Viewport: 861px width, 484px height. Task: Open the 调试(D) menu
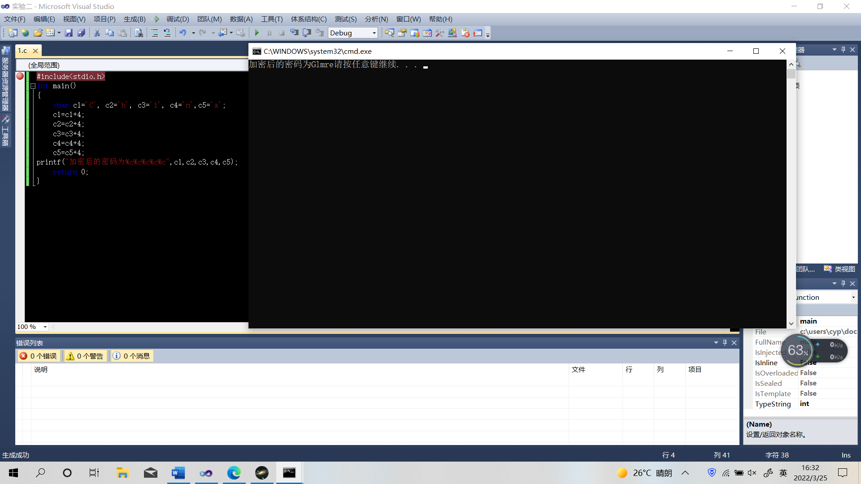[x=178, y=19]
